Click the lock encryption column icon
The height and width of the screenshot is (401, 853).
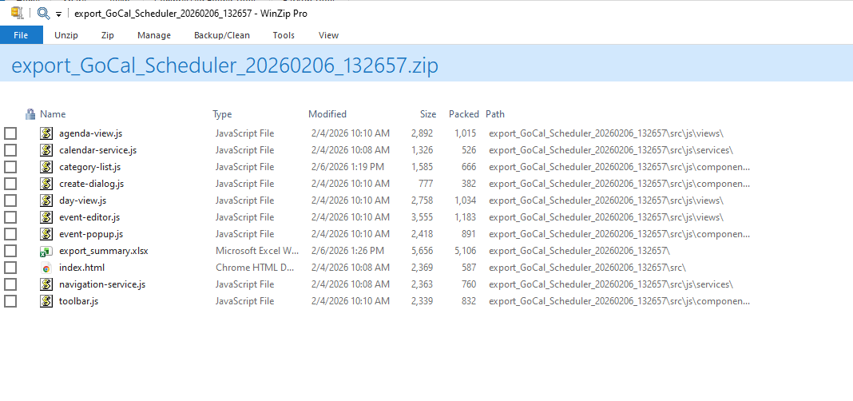[30, 114]
